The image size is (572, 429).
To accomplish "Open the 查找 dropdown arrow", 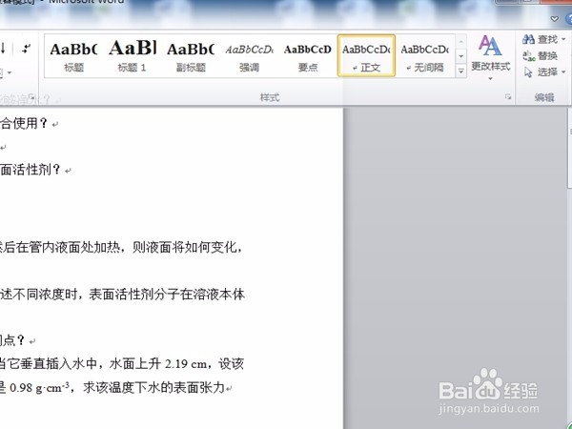I will (x=563, y=39).
